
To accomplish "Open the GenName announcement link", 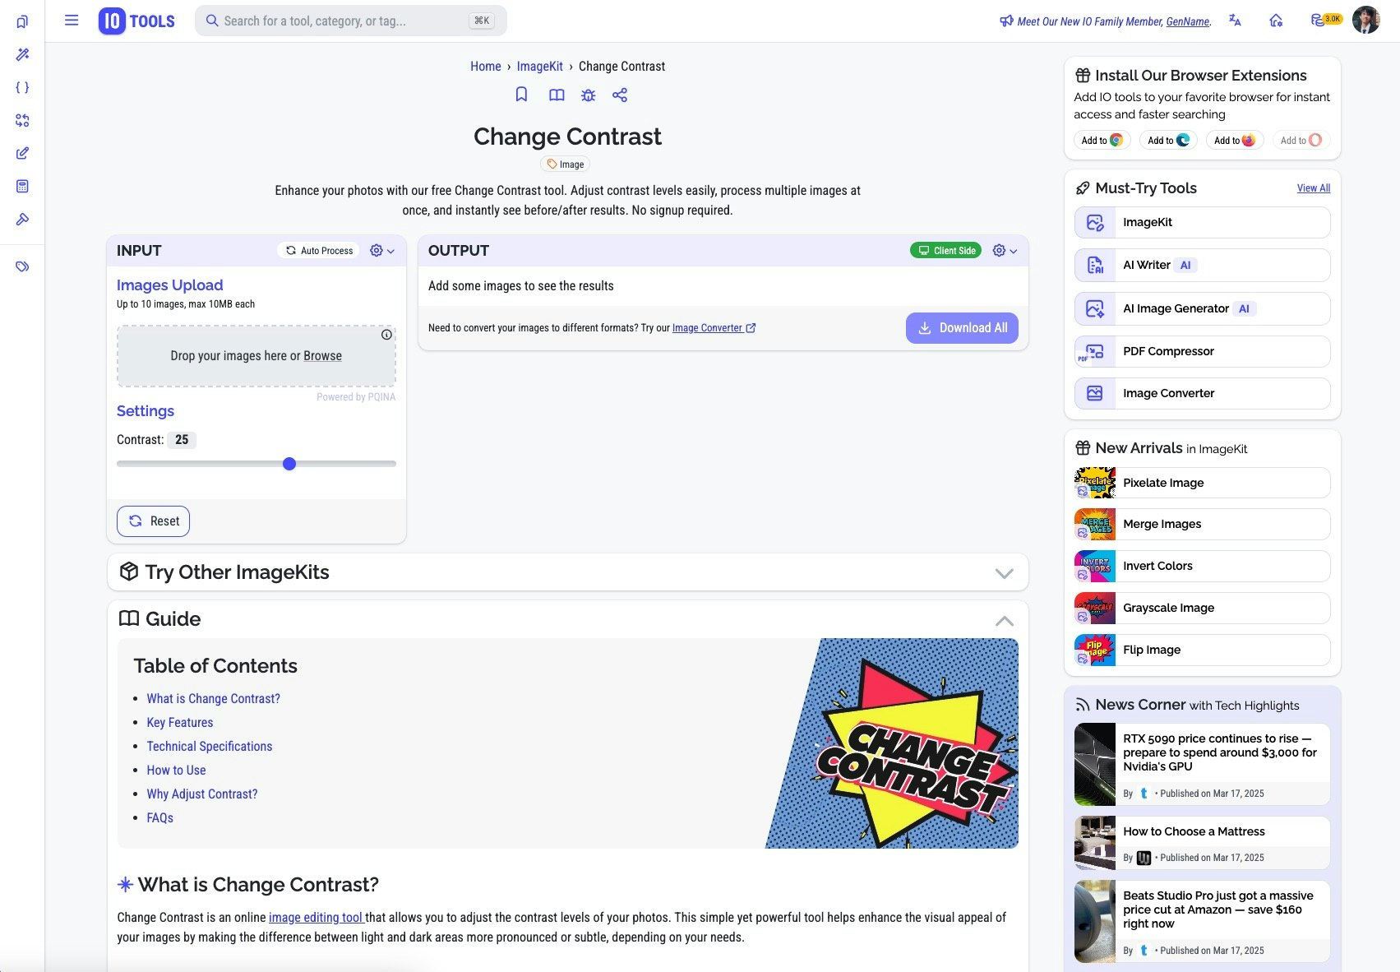I will click(1187, 21).
